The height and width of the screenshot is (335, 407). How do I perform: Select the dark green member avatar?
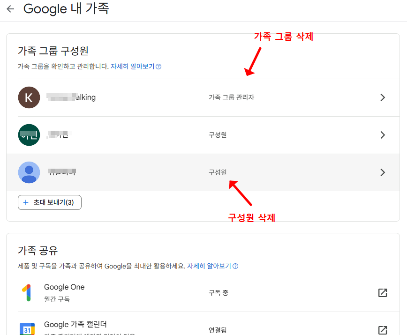pyautogui.click(x=29, y=135)
